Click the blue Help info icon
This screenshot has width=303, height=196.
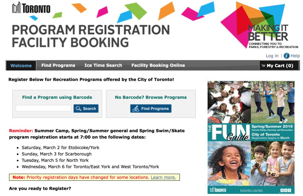click(x=286, y=56)
